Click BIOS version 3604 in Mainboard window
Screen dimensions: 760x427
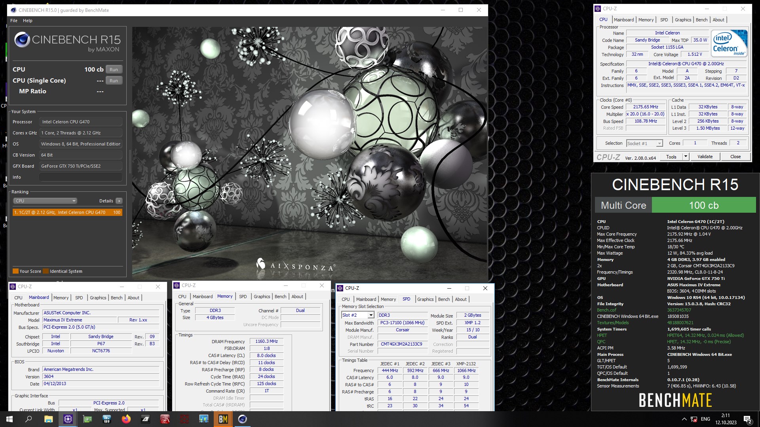click(101, 377)
